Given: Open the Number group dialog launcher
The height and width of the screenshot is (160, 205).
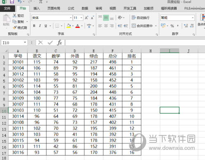Looking at the screenshot, I should point(194,35).
